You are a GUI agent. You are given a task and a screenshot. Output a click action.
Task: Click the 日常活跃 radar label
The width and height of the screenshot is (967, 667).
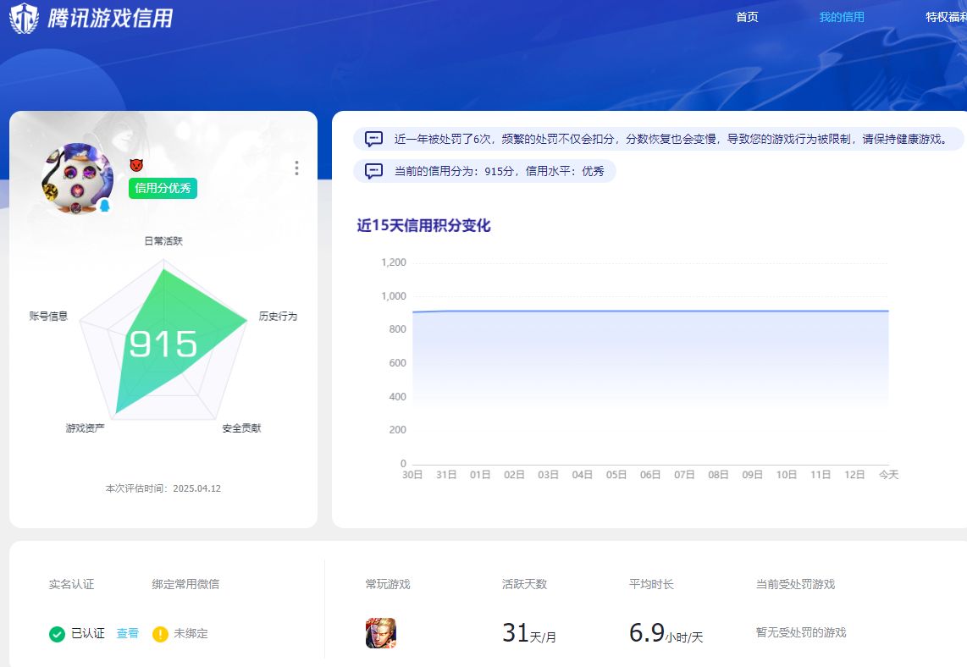click(163, 241)
